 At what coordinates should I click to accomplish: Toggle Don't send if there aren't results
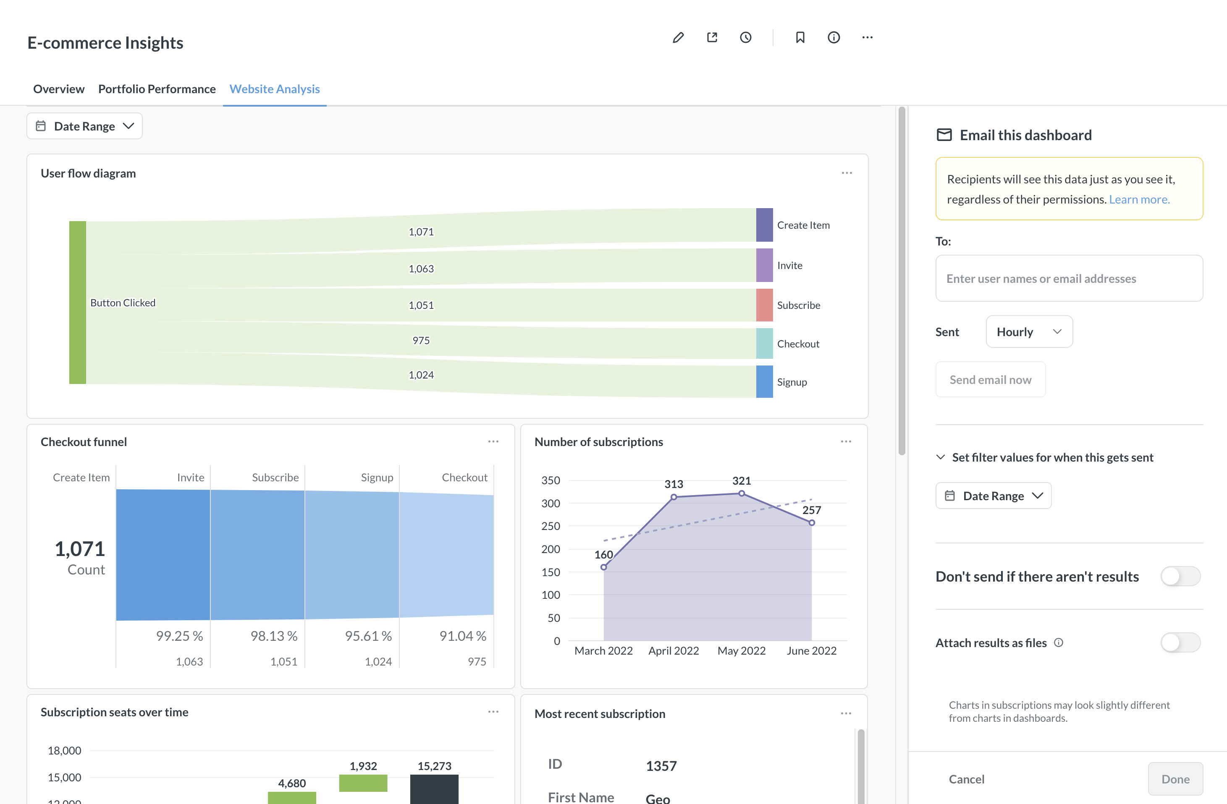click(1180, 576)
